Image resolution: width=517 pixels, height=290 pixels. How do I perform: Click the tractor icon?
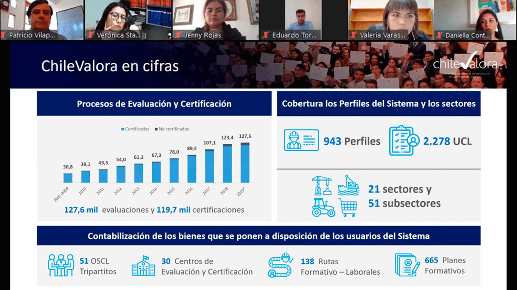[323, 208]
